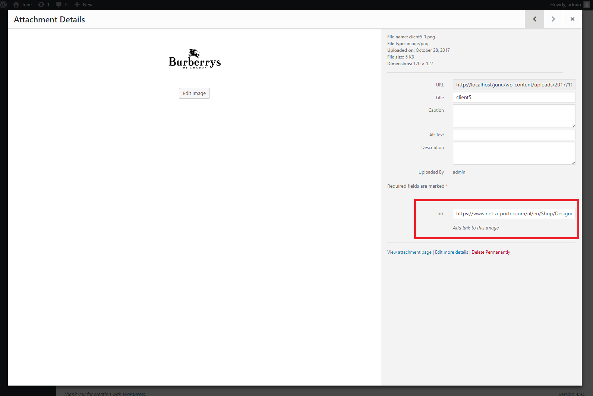Viewport: 593px width, 396px height.
Task: Close the Attachment Details dialog
Action: [x=573, y=19]
